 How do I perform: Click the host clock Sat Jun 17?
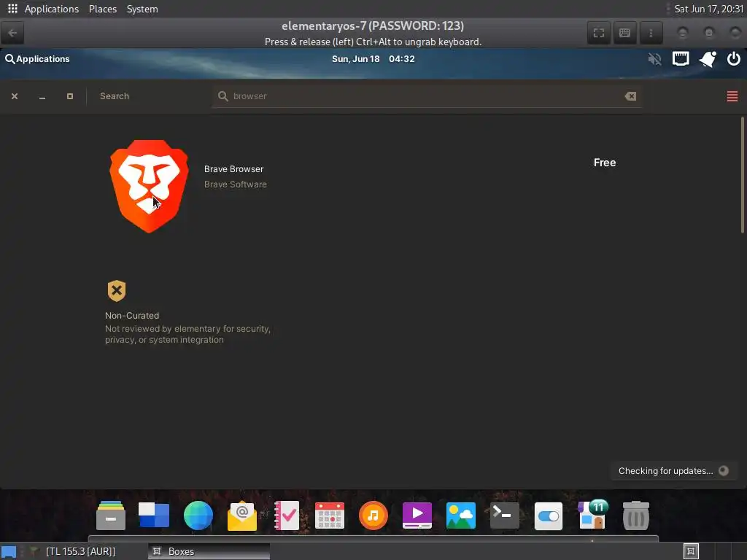tap(708, 9)
